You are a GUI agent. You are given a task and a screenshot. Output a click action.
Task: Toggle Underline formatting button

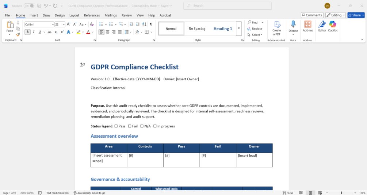pos(39,32)
